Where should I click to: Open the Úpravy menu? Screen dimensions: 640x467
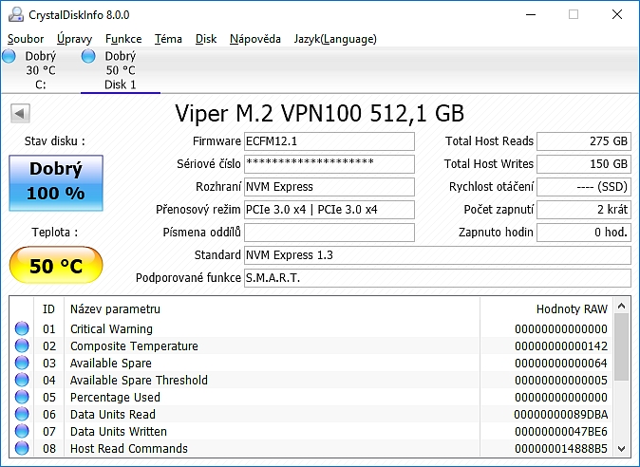coord(74,39)
